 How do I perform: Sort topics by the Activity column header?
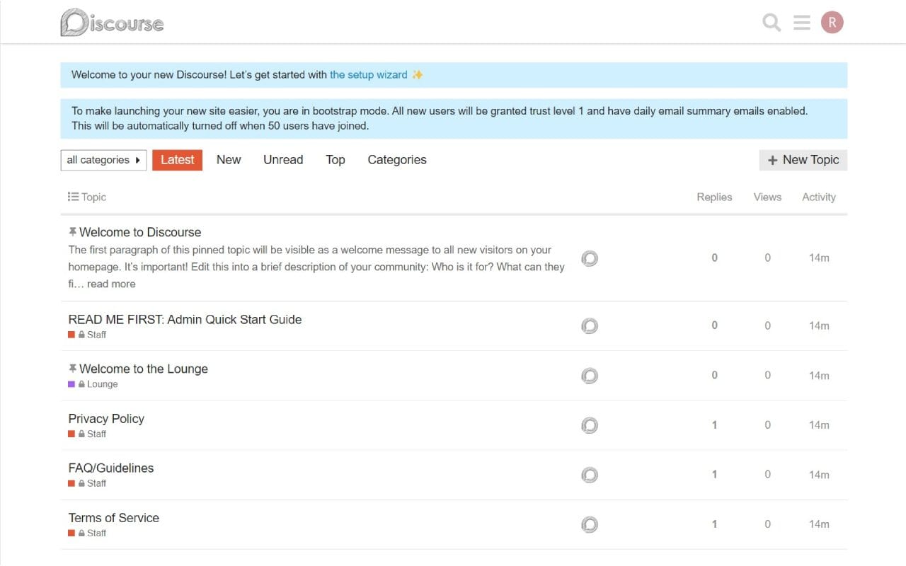click(x=818, y=197)
